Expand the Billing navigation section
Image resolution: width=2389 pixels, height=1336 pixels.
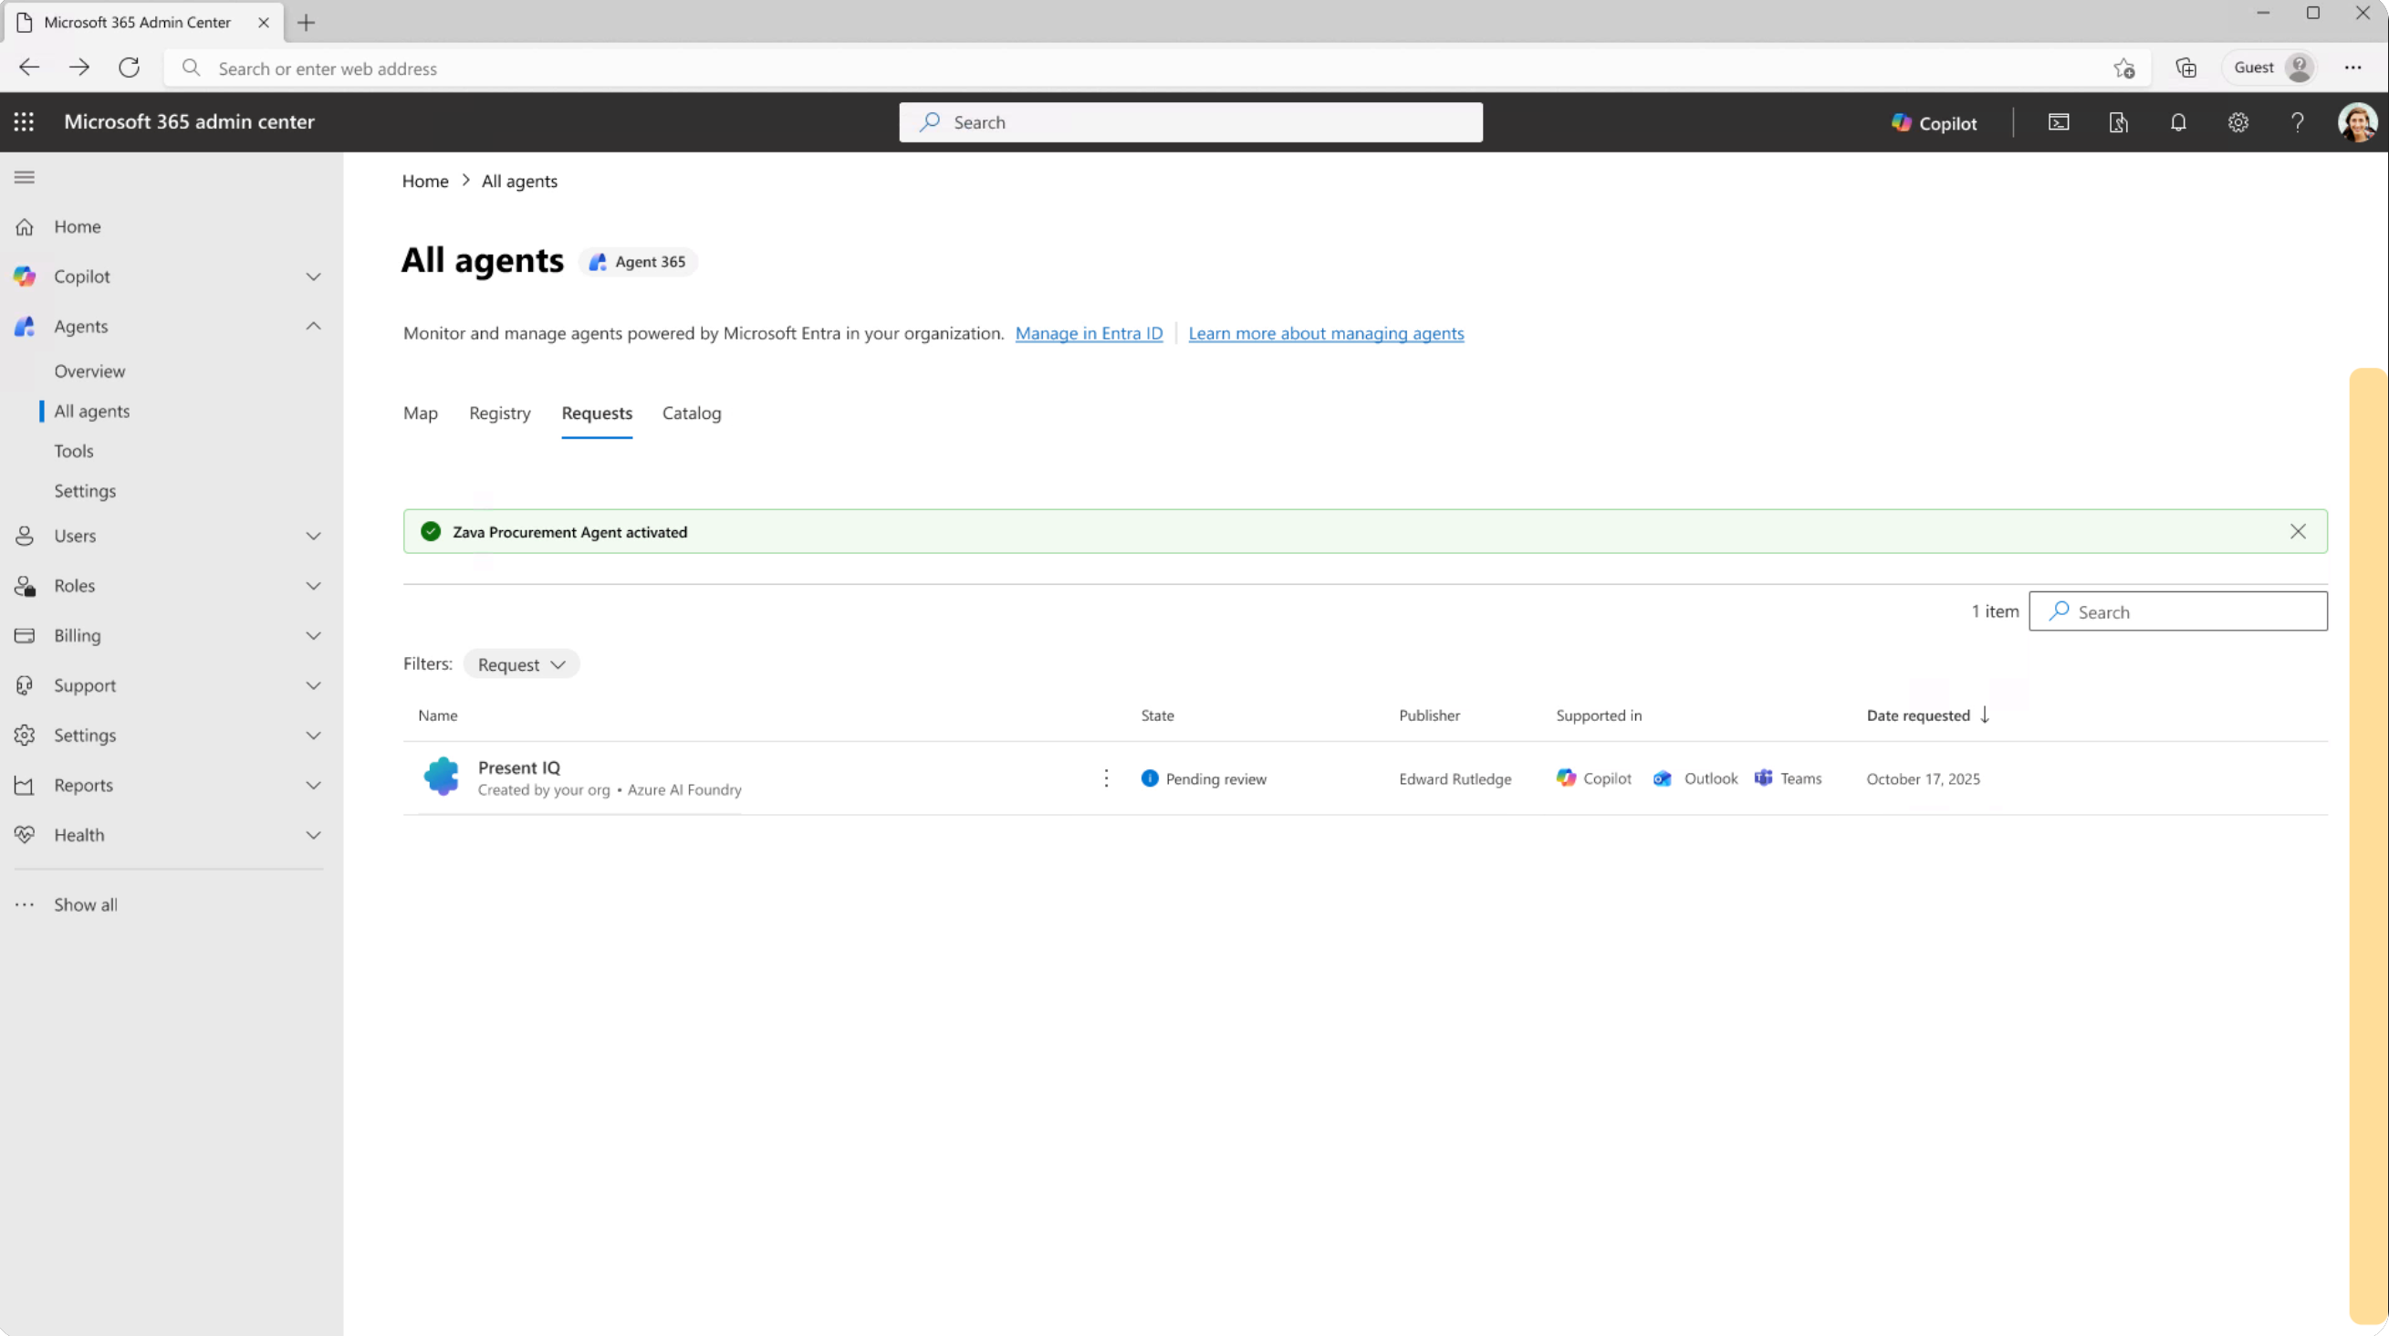click(x=314, y=636)
